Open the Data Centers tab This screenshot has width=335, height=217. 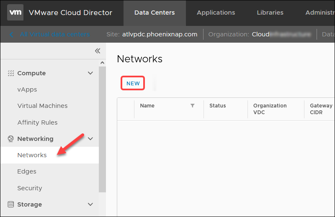point(155,13)
